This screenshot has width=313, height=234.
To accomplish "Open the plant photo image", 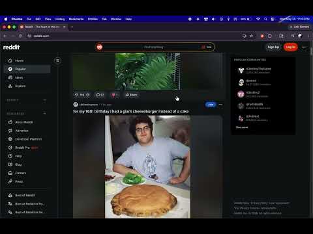I will [x=147, y=71].
